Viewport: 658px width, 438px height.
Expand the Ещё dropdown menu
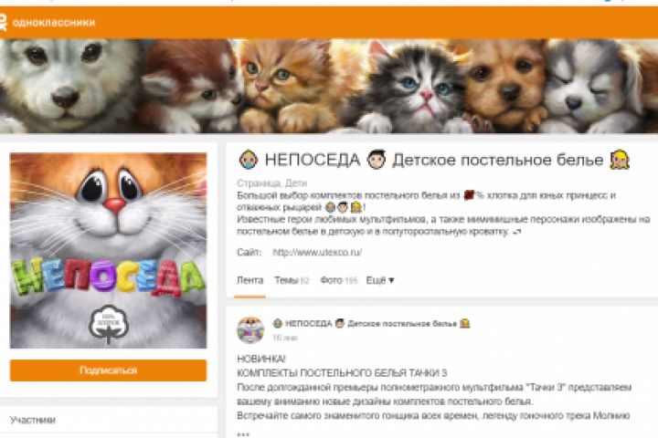coord(380,280)
